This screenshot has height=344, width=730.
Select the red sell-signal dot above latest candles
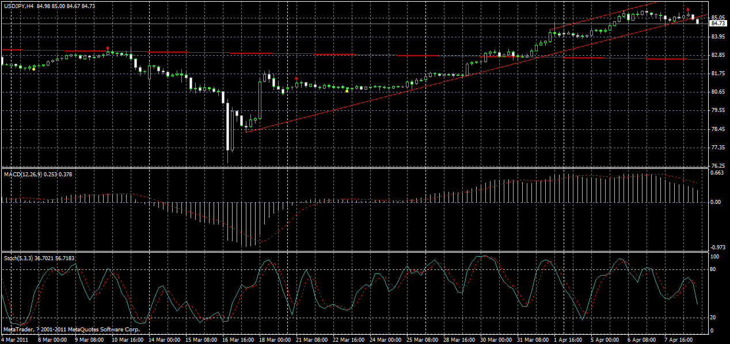(x=688, y=9)
